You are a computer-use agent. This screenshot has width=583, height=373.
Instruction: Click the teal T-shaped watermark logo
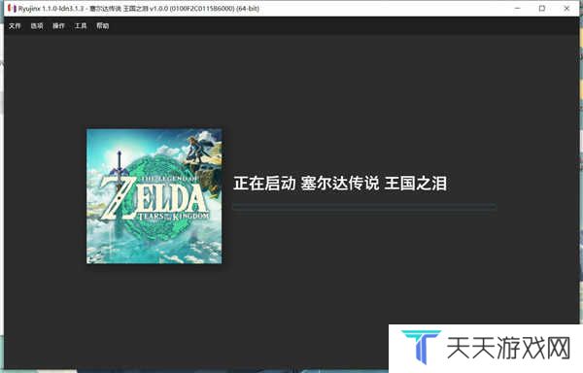pyautogui.click(x=422, y=347)
